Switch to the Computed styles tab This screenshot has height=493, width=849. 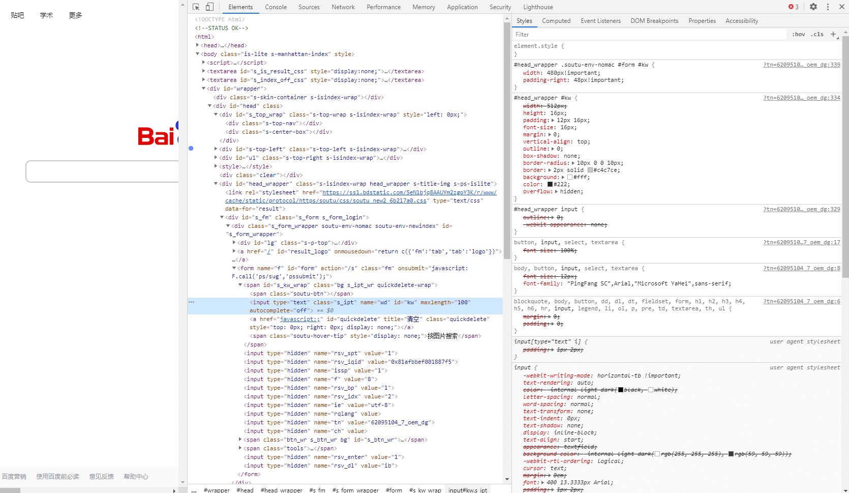(556, 21)
